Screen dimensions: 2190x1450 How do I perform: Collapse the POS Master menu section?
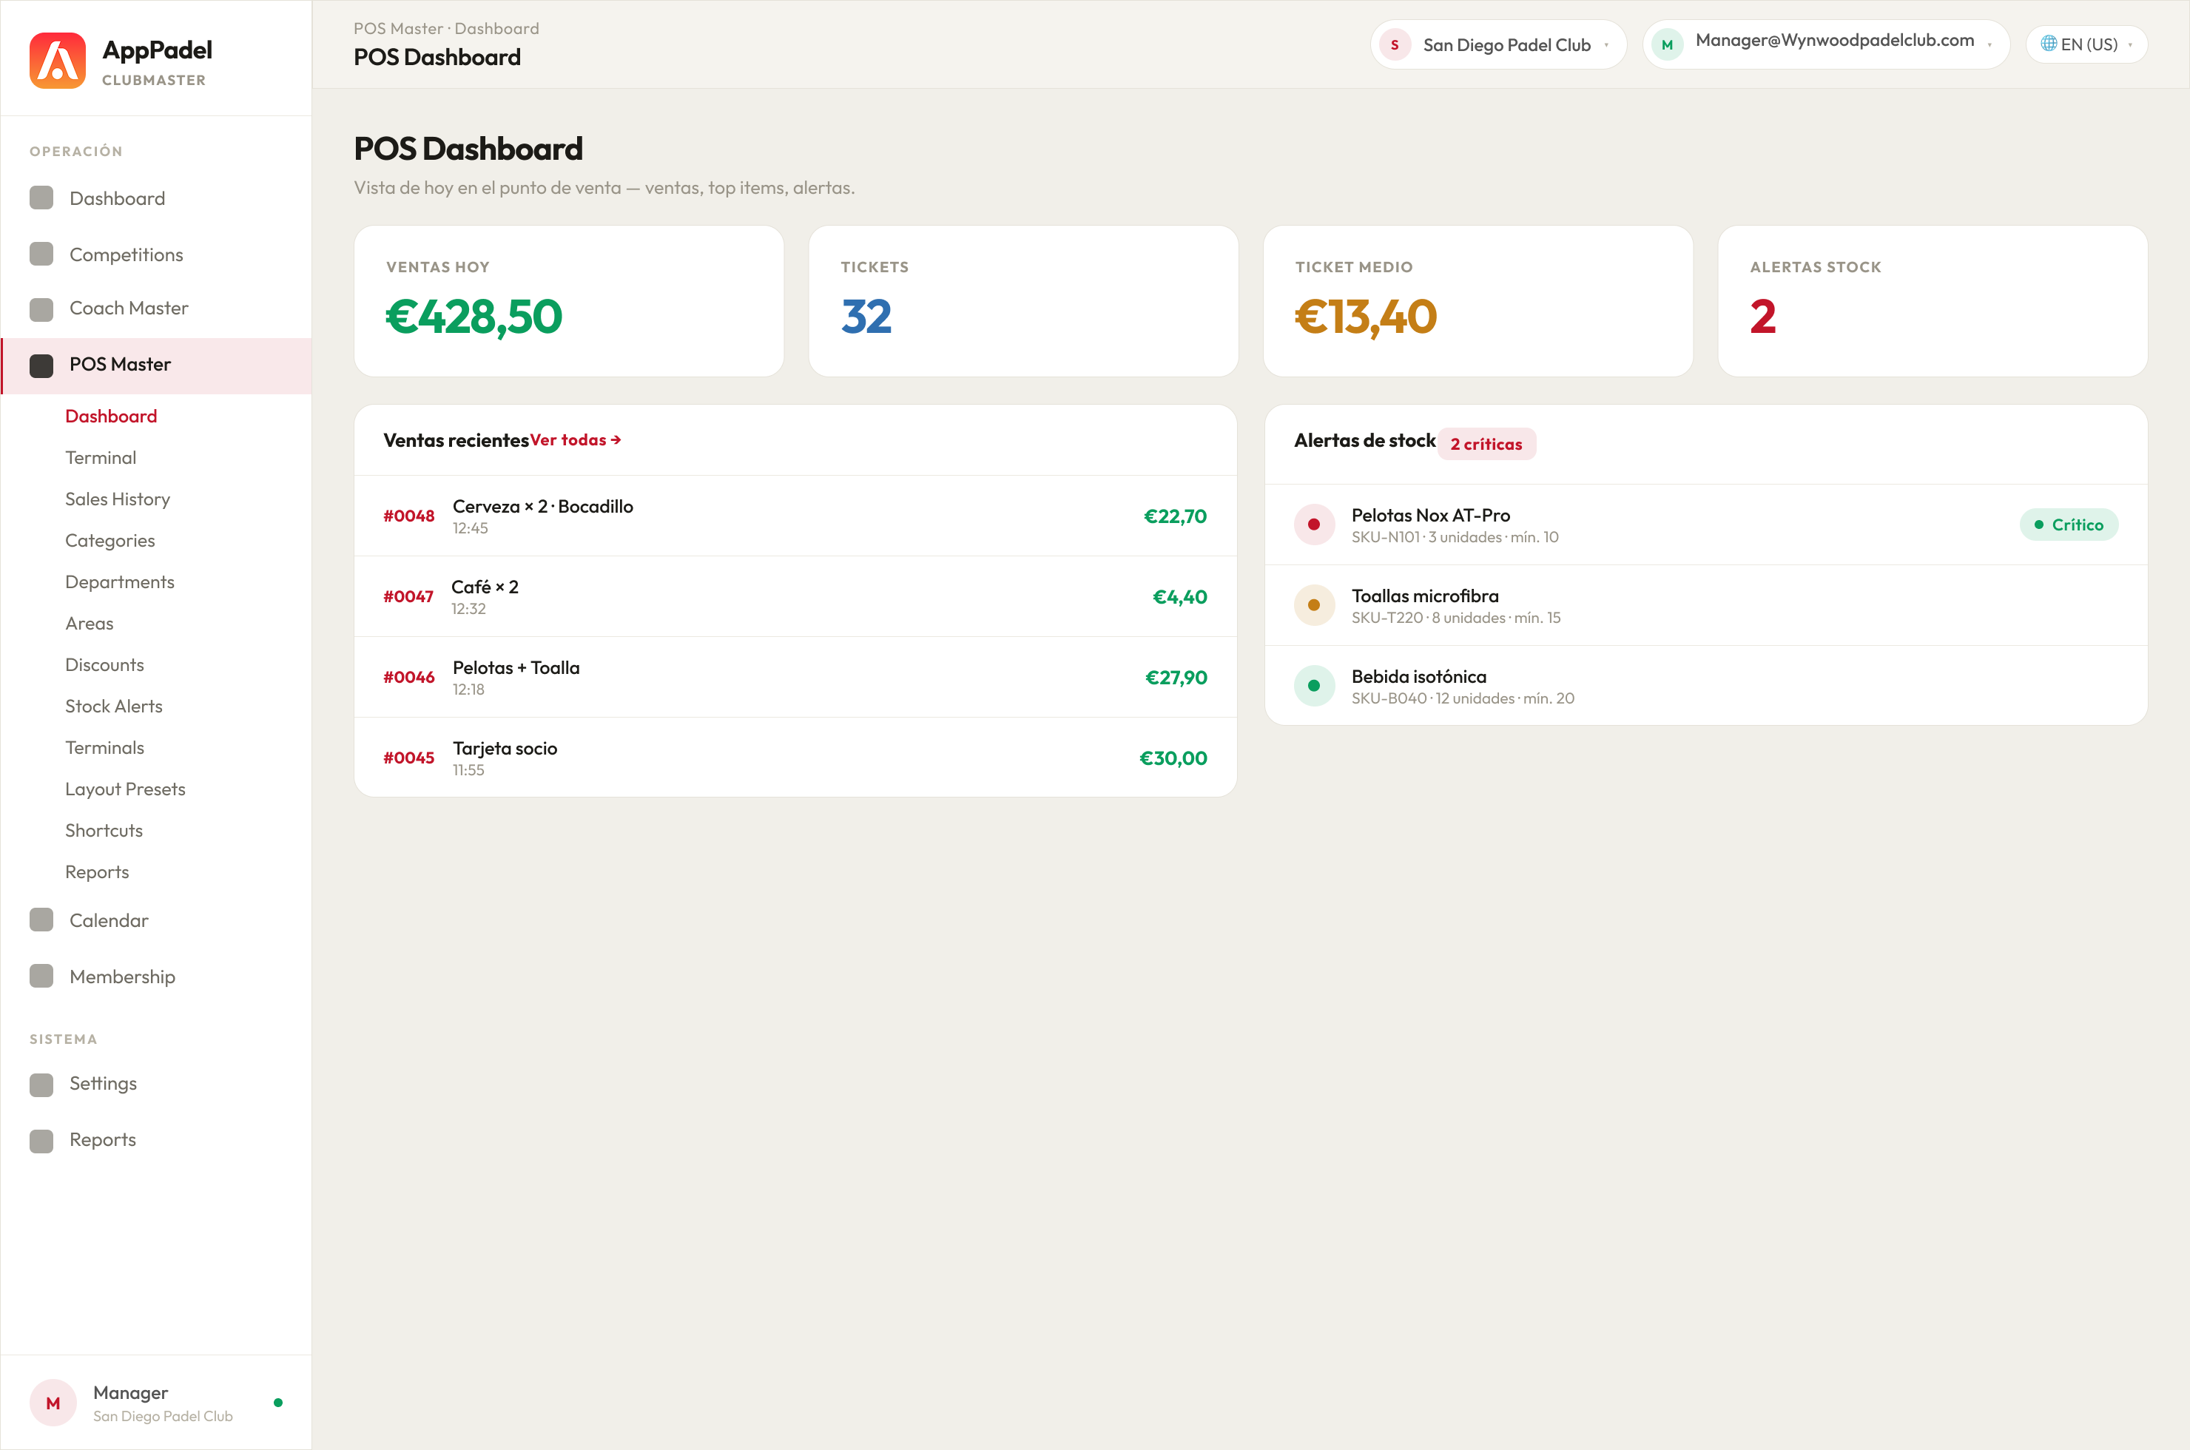tap(156, 365)
